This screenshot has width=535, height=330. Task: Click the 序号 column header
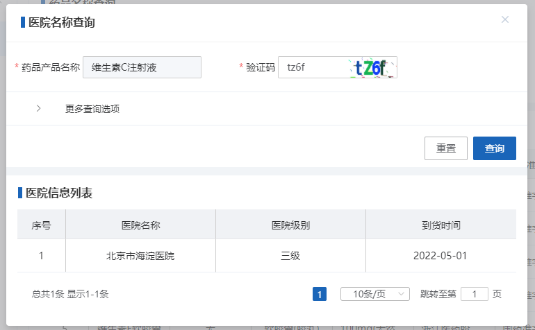click(x=42, y=225)
